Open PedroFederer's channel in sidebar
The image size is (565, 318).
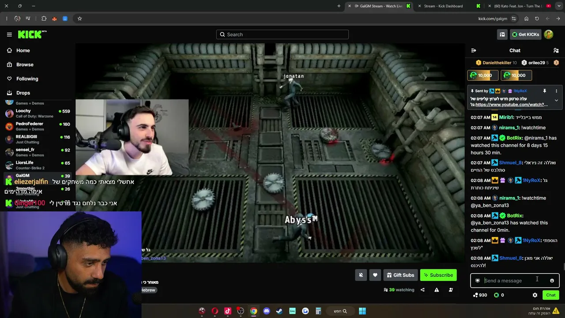point(38,126)
